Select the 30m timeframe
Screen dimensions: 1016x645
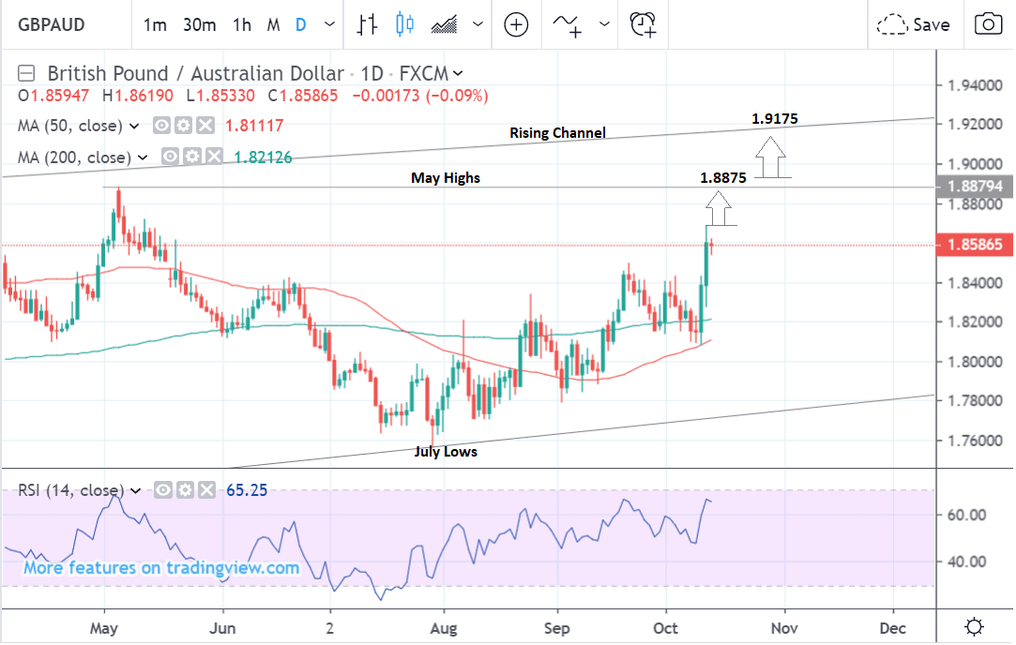[x=199, y=25]
